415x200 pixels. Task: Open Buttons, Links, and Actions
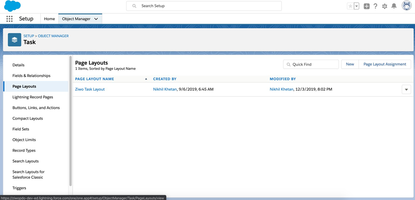click(36, 107)
